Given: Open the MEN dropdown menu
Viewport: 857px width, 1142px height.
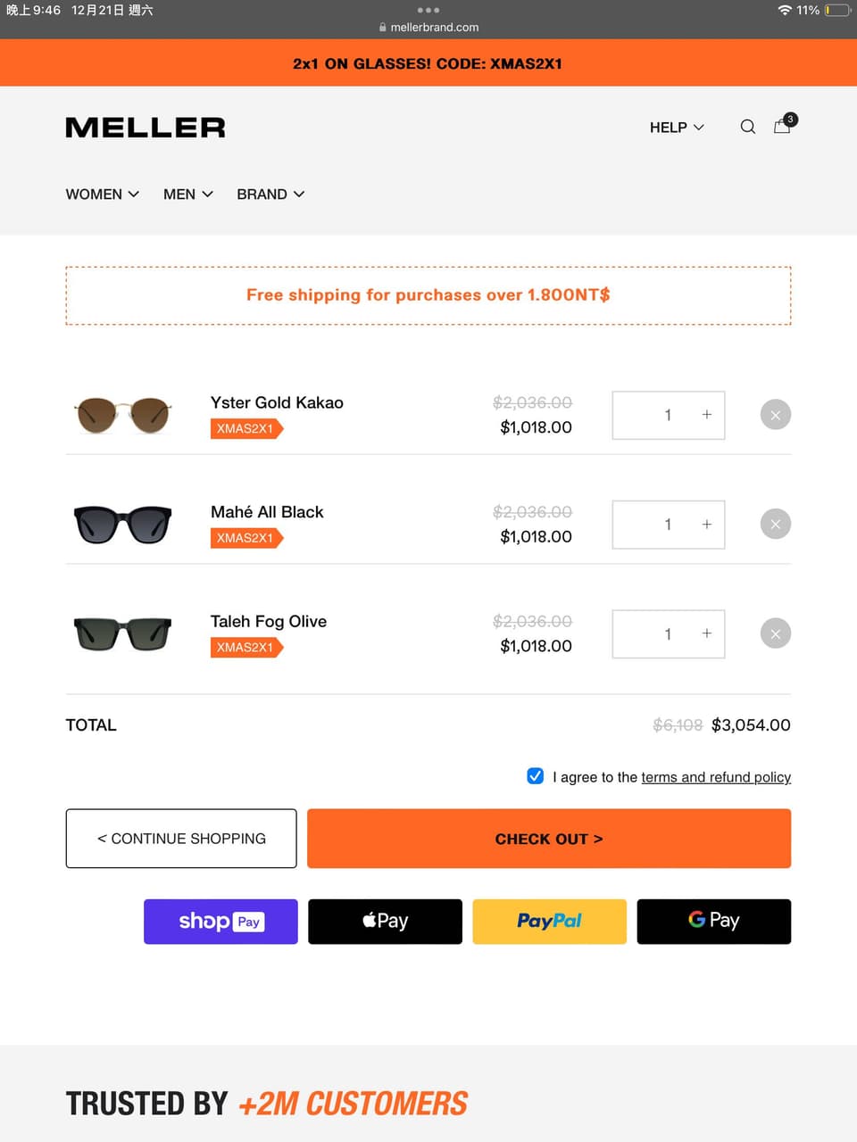Looking at the screenshot, I should (187, 194).
